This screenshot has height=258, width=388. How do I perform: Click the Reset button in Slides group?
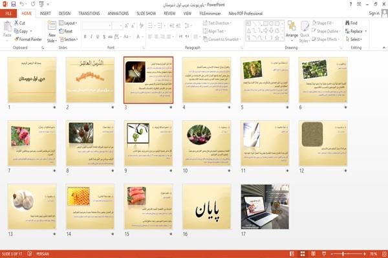pos(66,31)
